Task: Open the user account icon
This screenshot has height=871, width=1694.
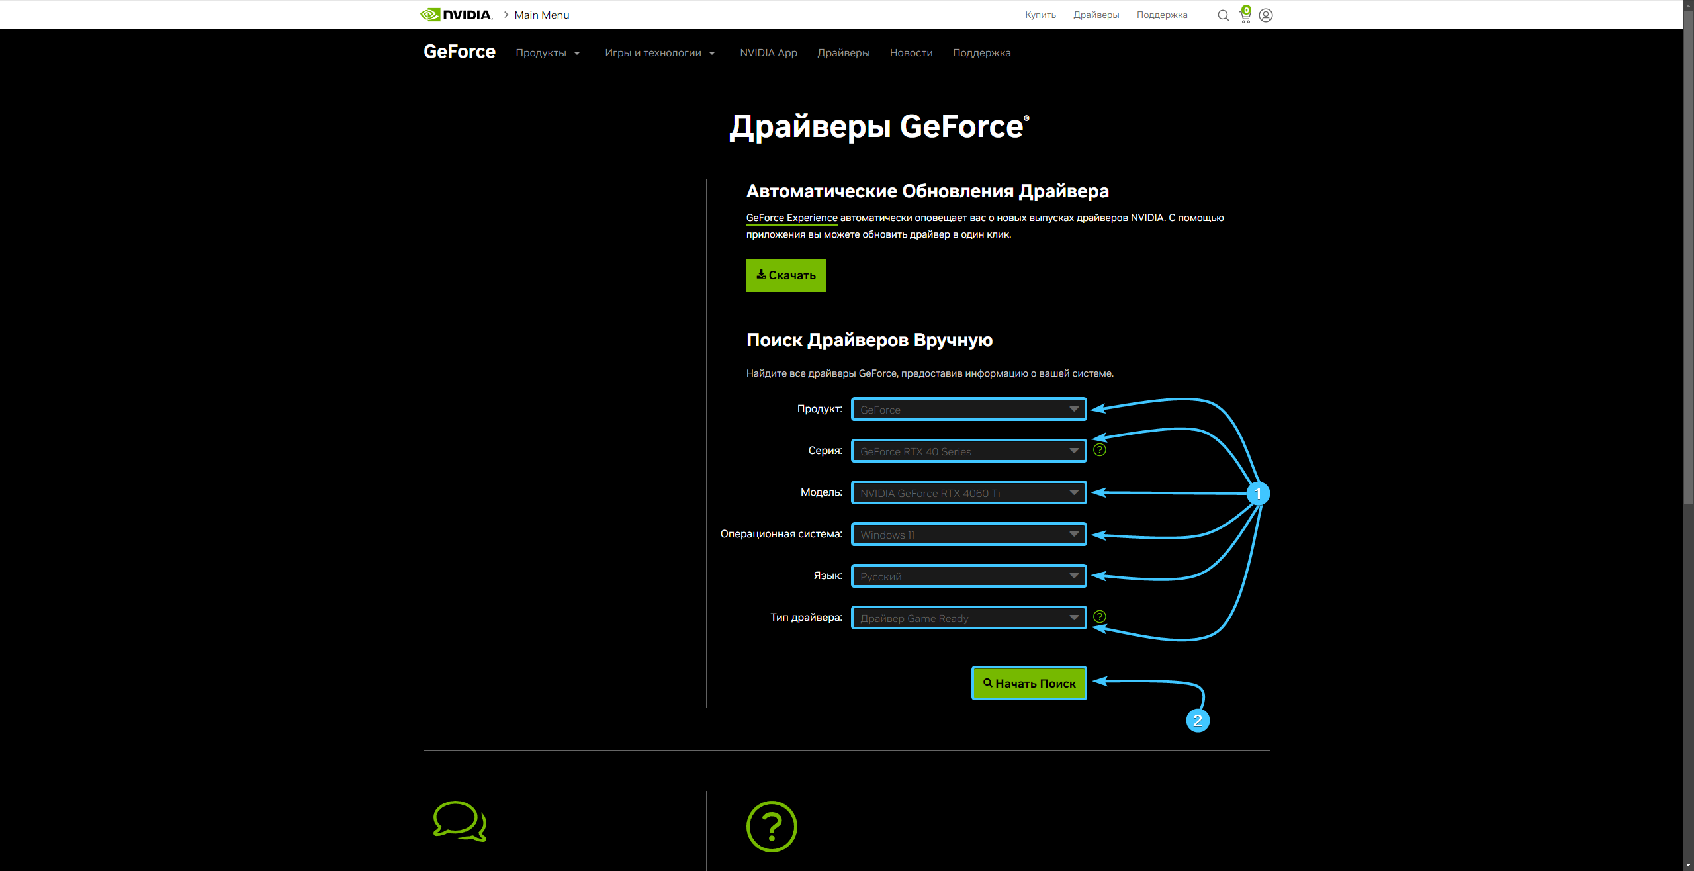Action: tap(1266, 15)
